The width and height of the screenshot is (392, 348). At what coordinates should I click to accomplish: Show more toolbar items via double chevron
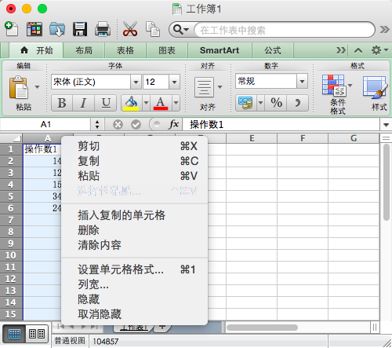385,29
